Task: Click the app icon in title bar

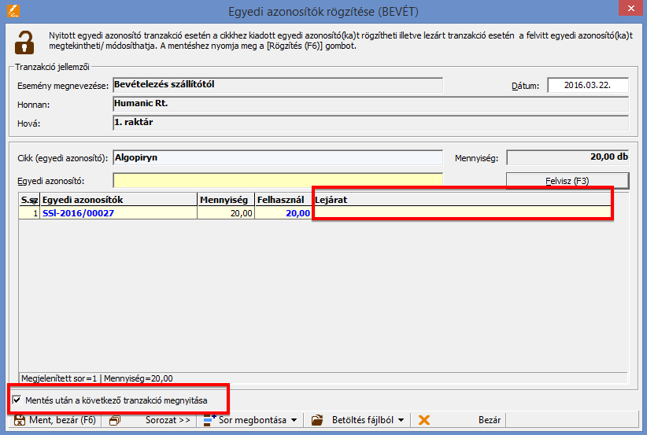Action: 15,10
